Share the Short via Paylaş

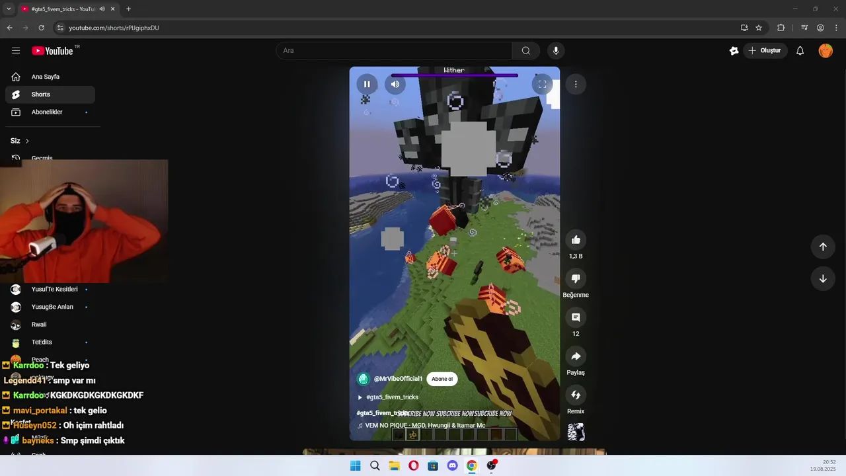(x=576, y=356)
